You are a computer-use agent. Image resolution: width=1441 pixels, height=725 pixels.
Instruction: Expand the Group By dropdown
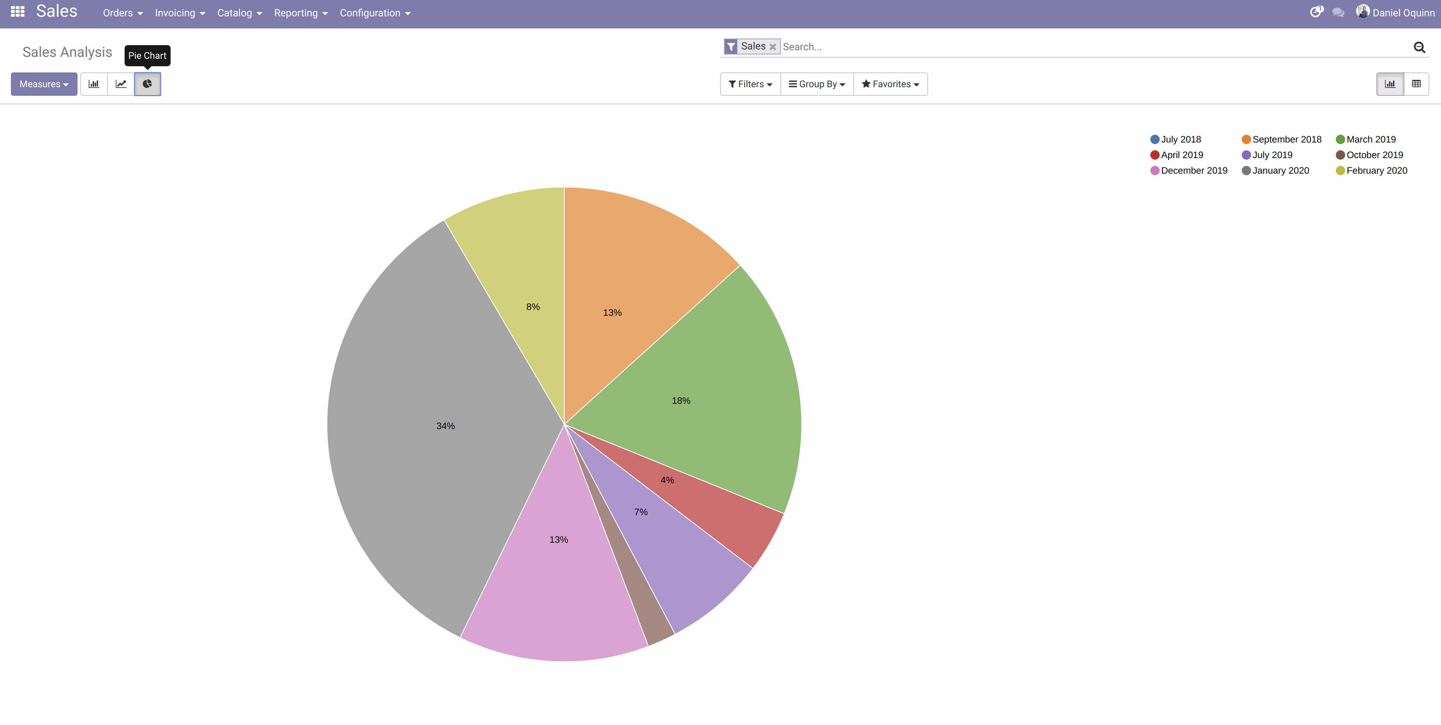817,84
